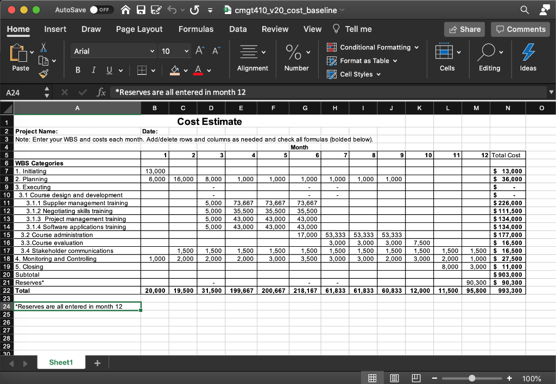Click the Format Painter brush icon
The image size is (556, 384).
[x=43, y=74]
